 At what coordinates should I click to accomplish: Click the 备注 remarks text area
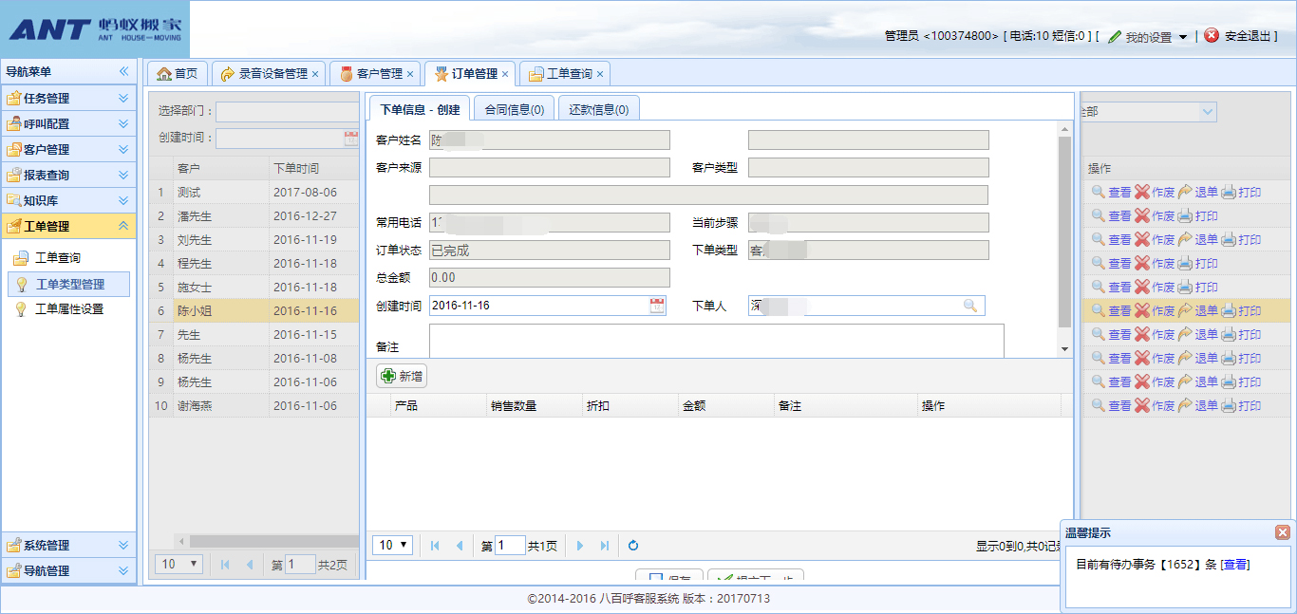click(x=716, y=341)
